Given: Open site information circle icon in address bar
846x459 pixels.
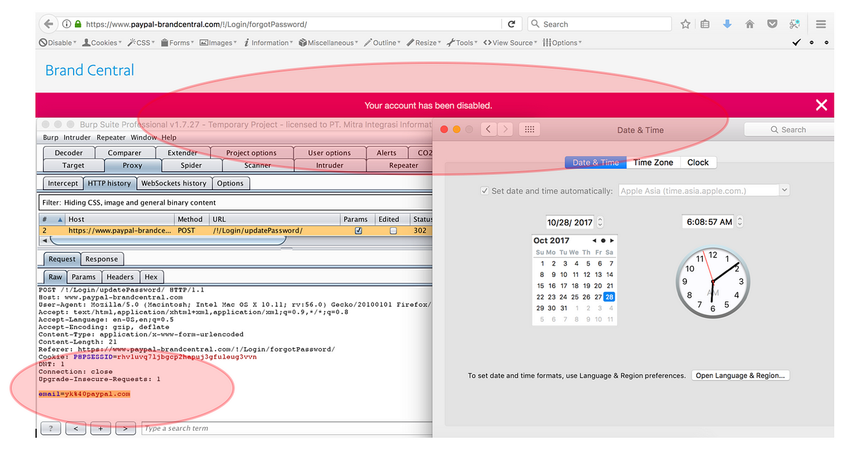Looking at the screenshot, I should (x=66, y=24).
